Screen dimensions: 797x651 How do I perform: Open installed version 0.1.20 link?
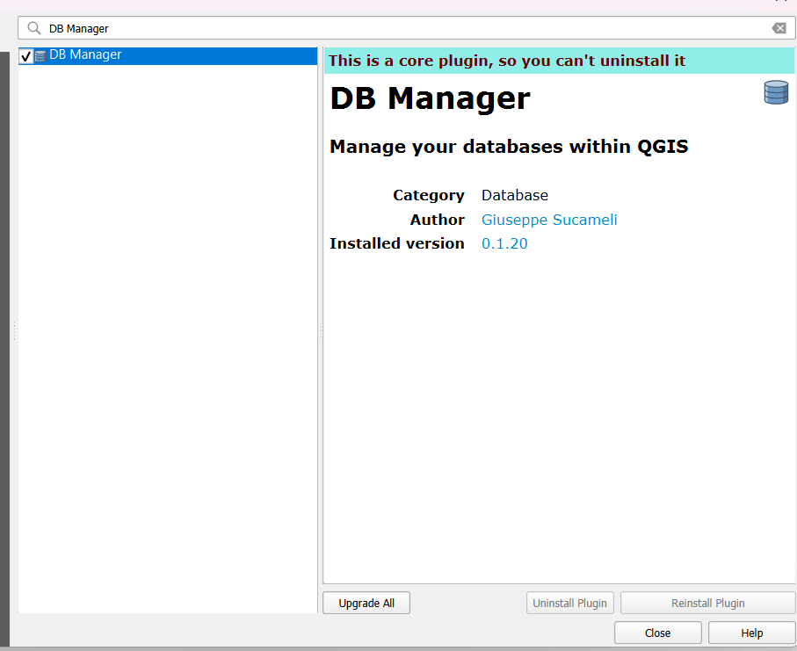pos(504,243)
